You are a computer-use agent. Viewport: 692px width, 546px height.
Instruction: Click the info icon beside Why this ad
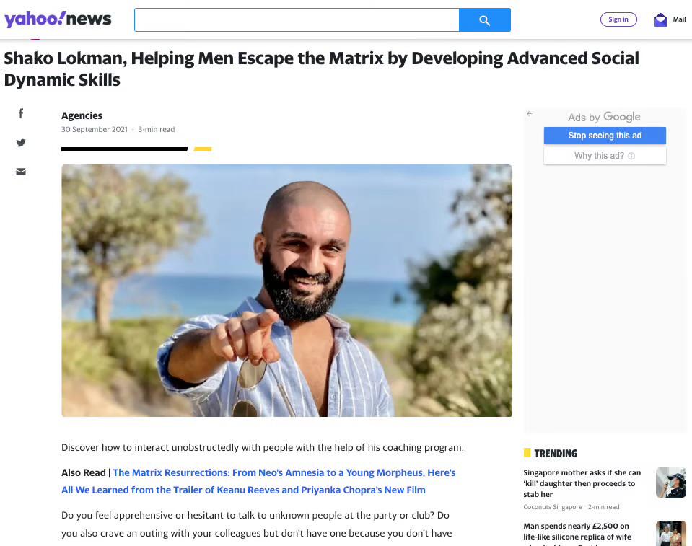pyautogui.click(x=631, y=156)
